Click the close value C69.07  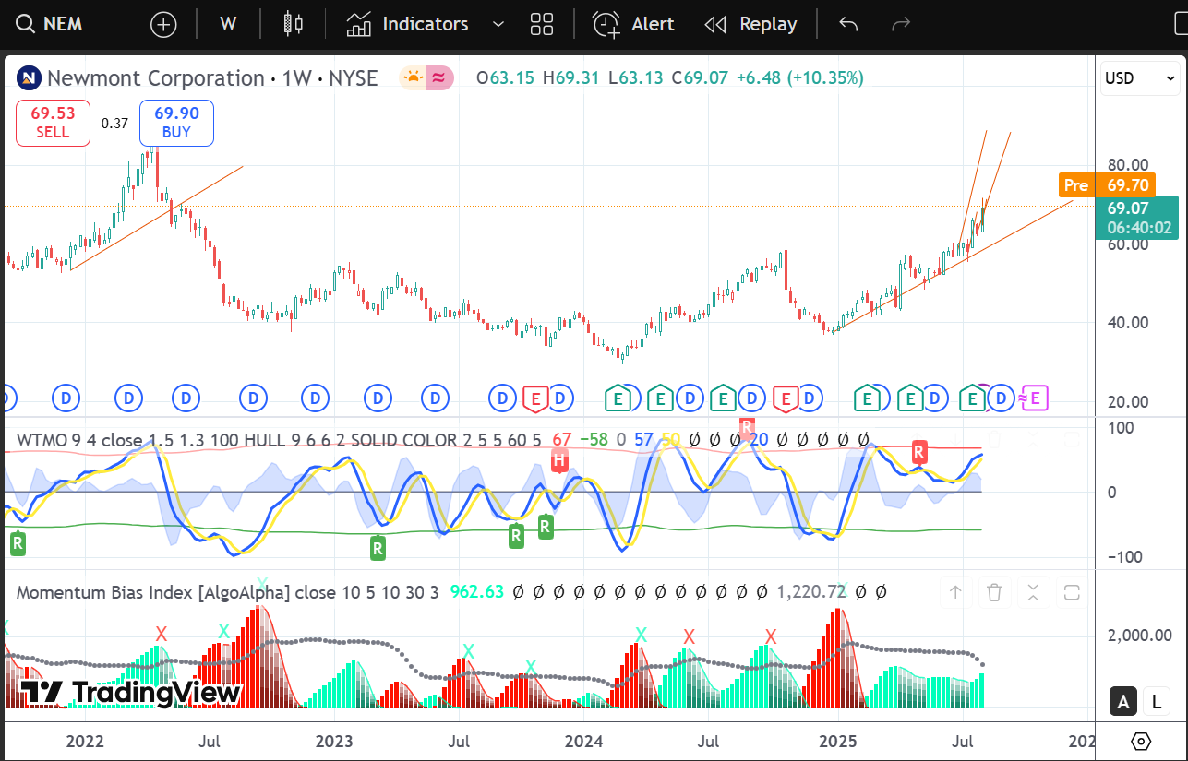pyautogui.click(x=700, y=78)
